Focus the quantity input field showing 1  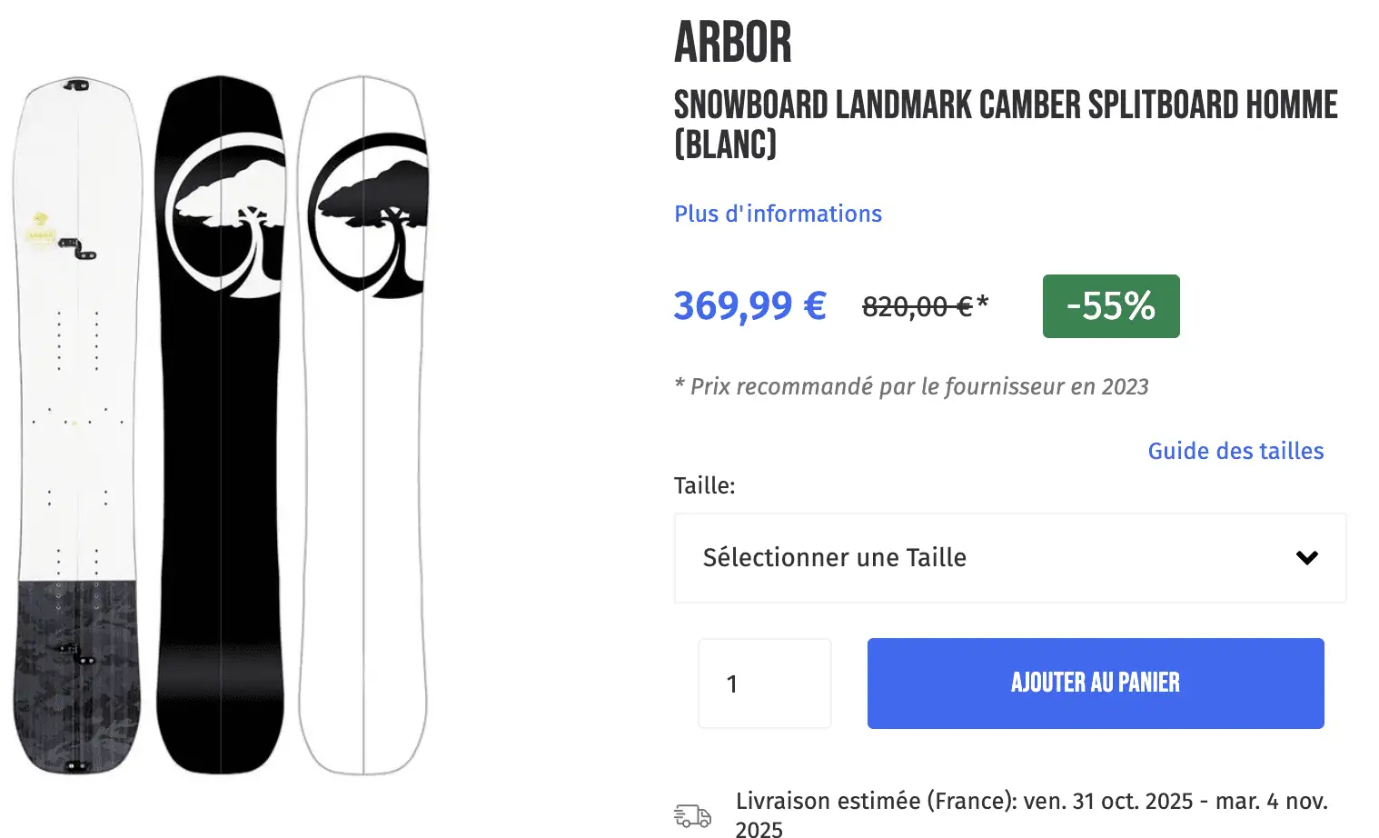(x=764, y=683)
